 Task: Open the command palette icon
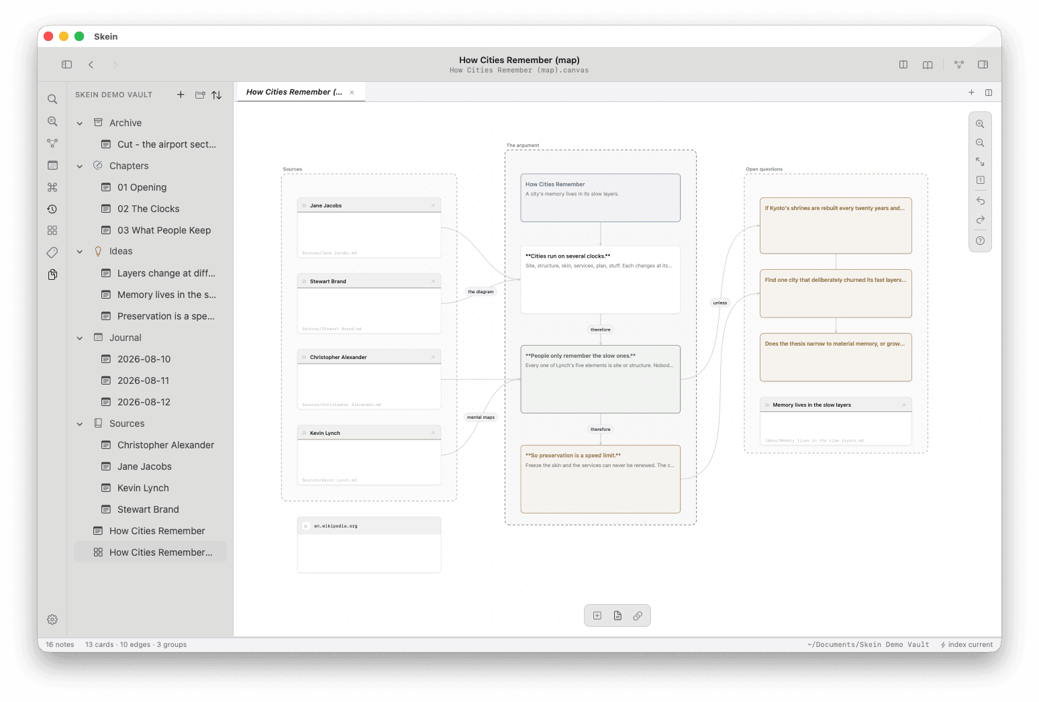(52, 187)
